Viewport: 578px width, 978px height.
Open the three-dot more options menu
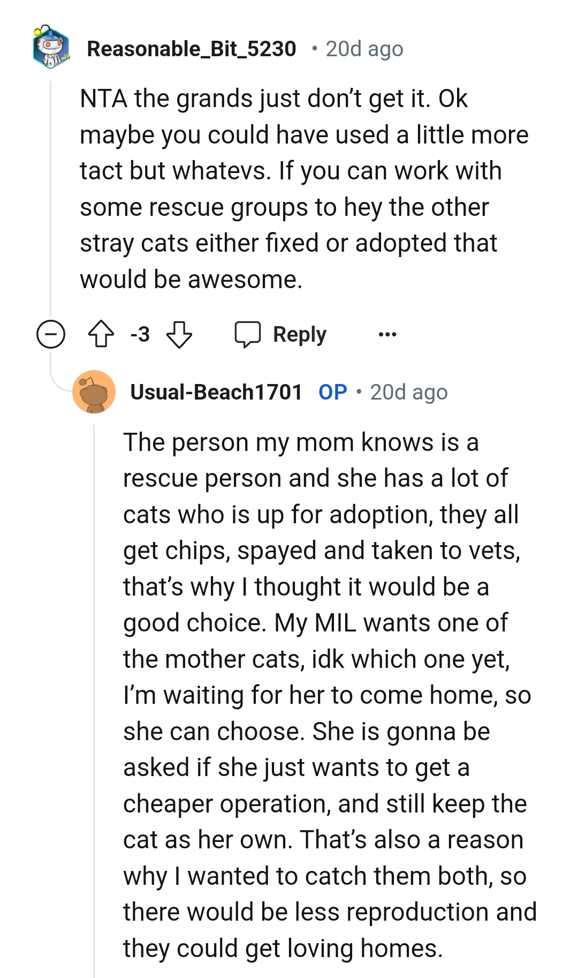(x=387, y=334)
